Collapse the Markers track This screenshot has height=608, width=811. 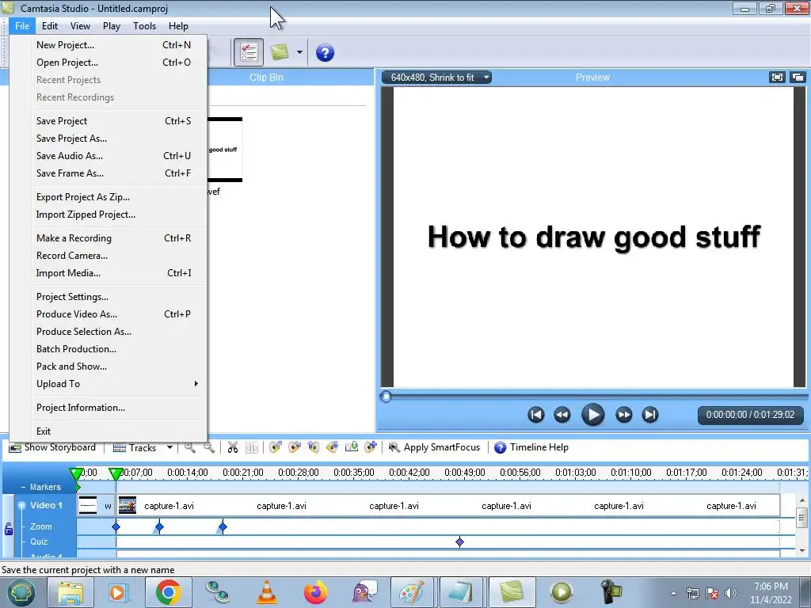[23, 487]
